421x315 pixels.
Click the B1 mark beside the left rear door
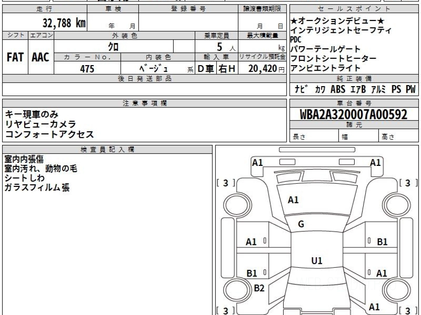252,273
